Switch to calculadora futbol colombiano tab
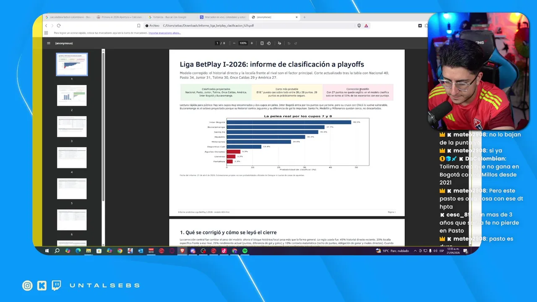 point(68,17)
